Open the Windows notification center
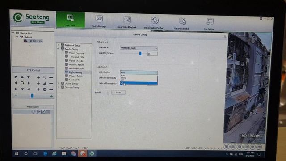 click(x=259, y=154)
